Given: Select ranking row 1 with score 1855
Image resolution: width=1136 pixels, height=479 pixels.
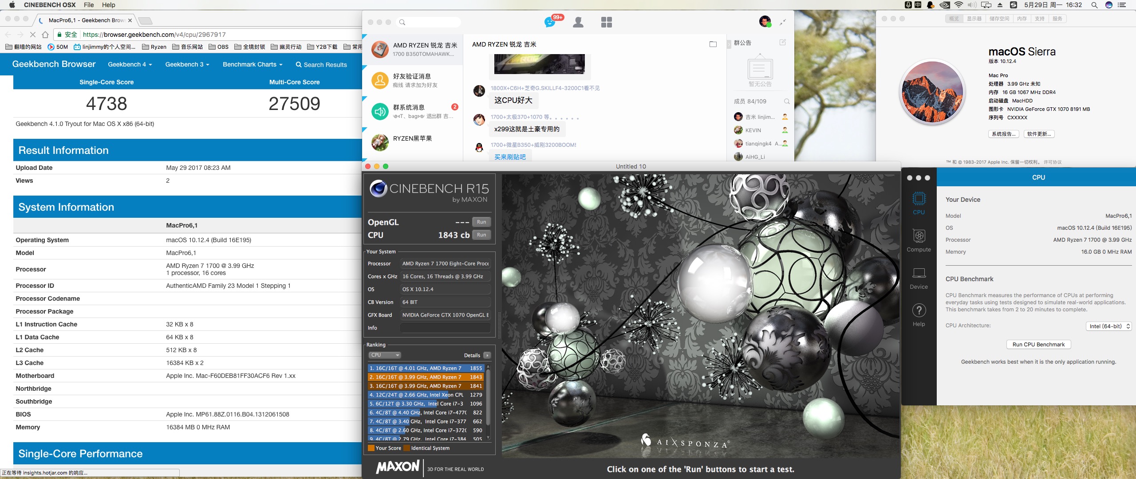Looking at the screenshot, I should 426,368.
